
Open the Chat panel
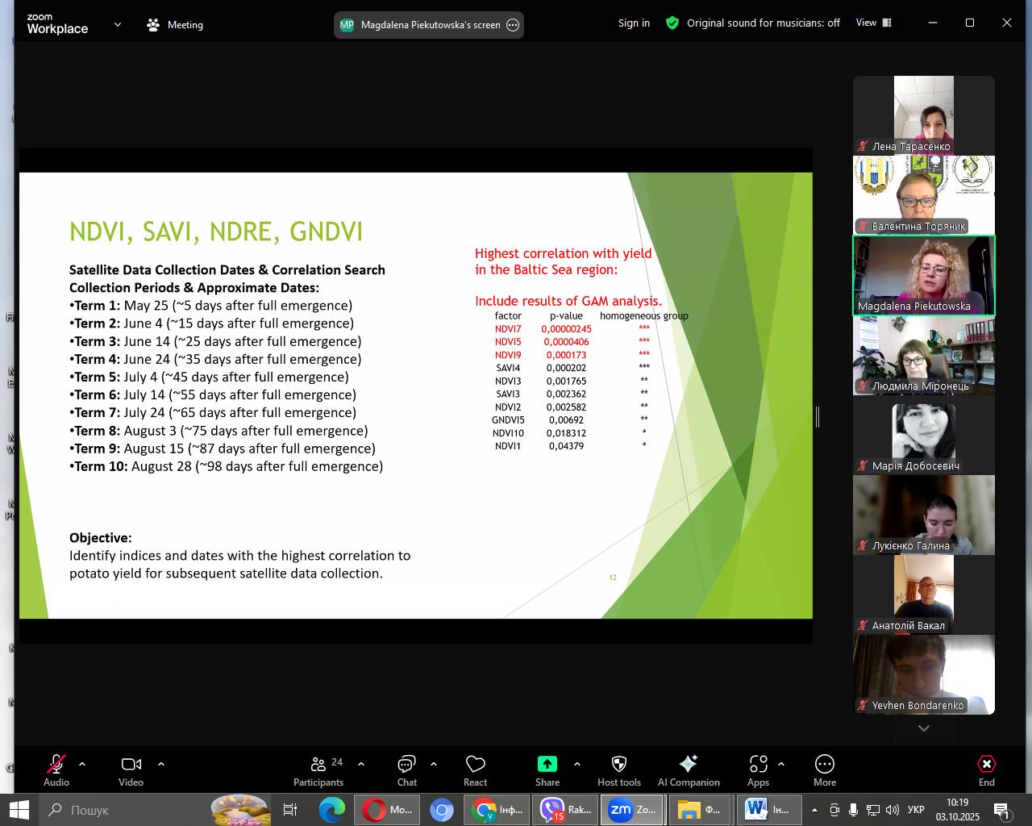[406, 770]
